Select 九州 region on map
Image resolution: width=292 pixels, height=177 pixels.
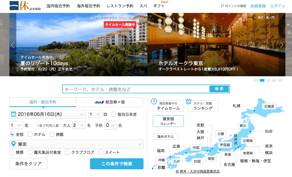tap(176, 161)
